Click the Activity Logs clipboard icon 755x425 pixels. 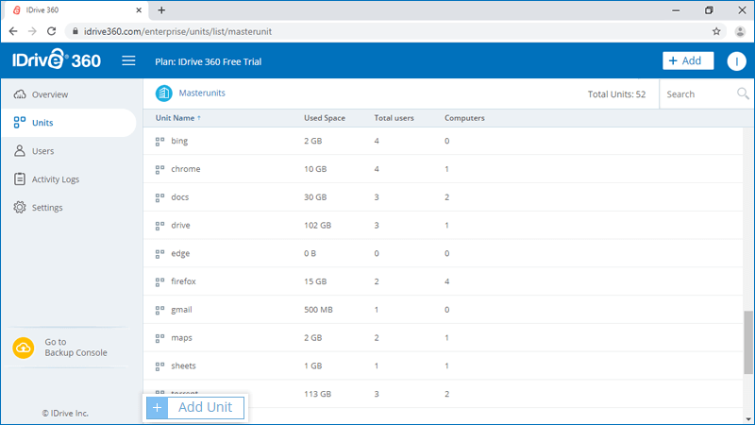coord(20,178)
